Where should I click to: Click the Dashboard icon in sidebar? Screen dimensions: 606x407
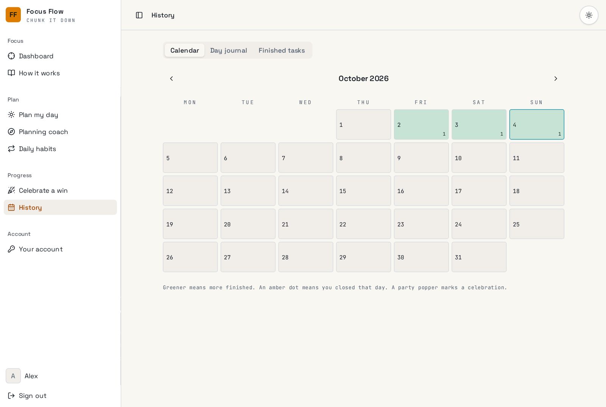(x=11, y=56)
